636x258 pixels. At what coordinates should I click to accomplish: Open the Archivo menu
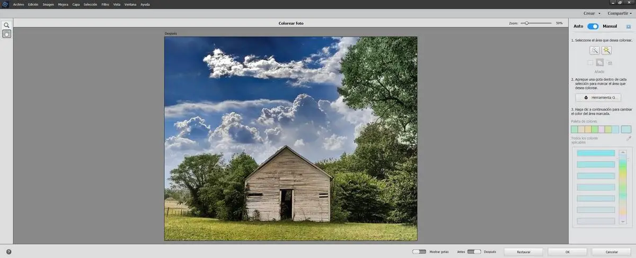pos(19,4)
